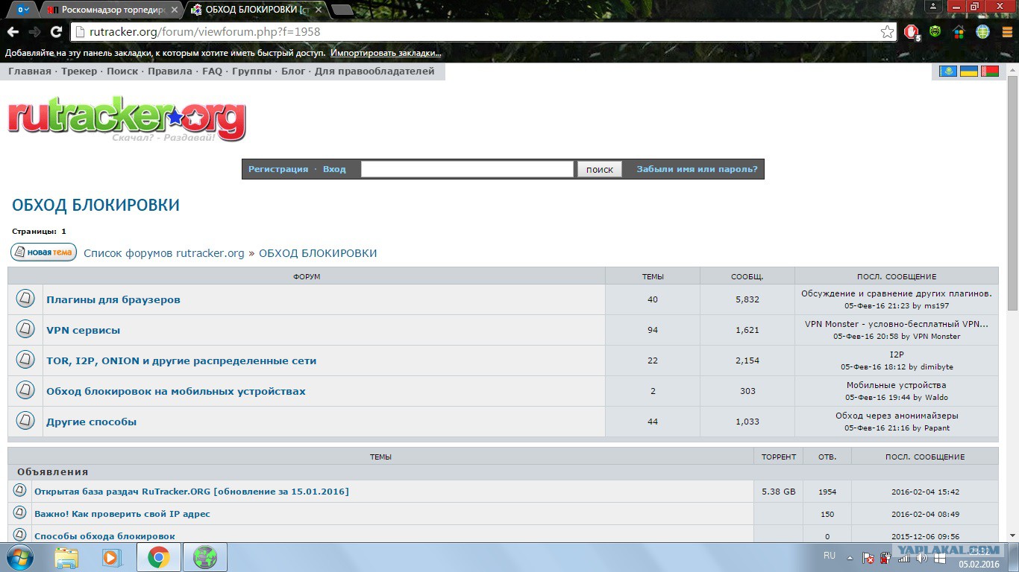Screen dimensions: 1019x572
Task: Click topic icon beside Важно! Как проверить
Action: pos(20,513)
